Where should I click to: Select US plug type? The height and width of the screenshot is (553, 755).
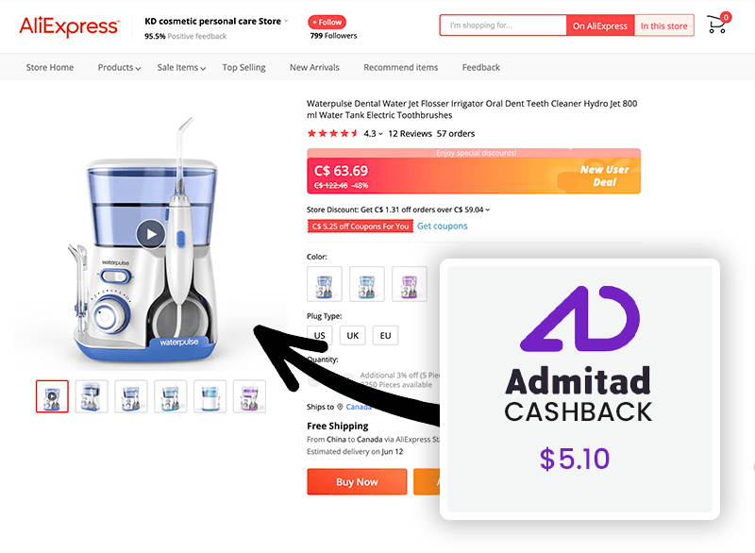(x=319, y=335)
